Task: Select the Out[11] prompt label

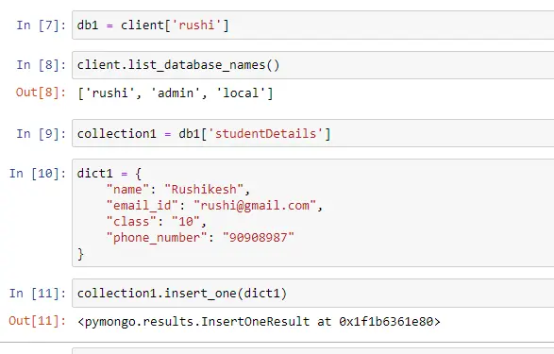Action: (37, 321)
